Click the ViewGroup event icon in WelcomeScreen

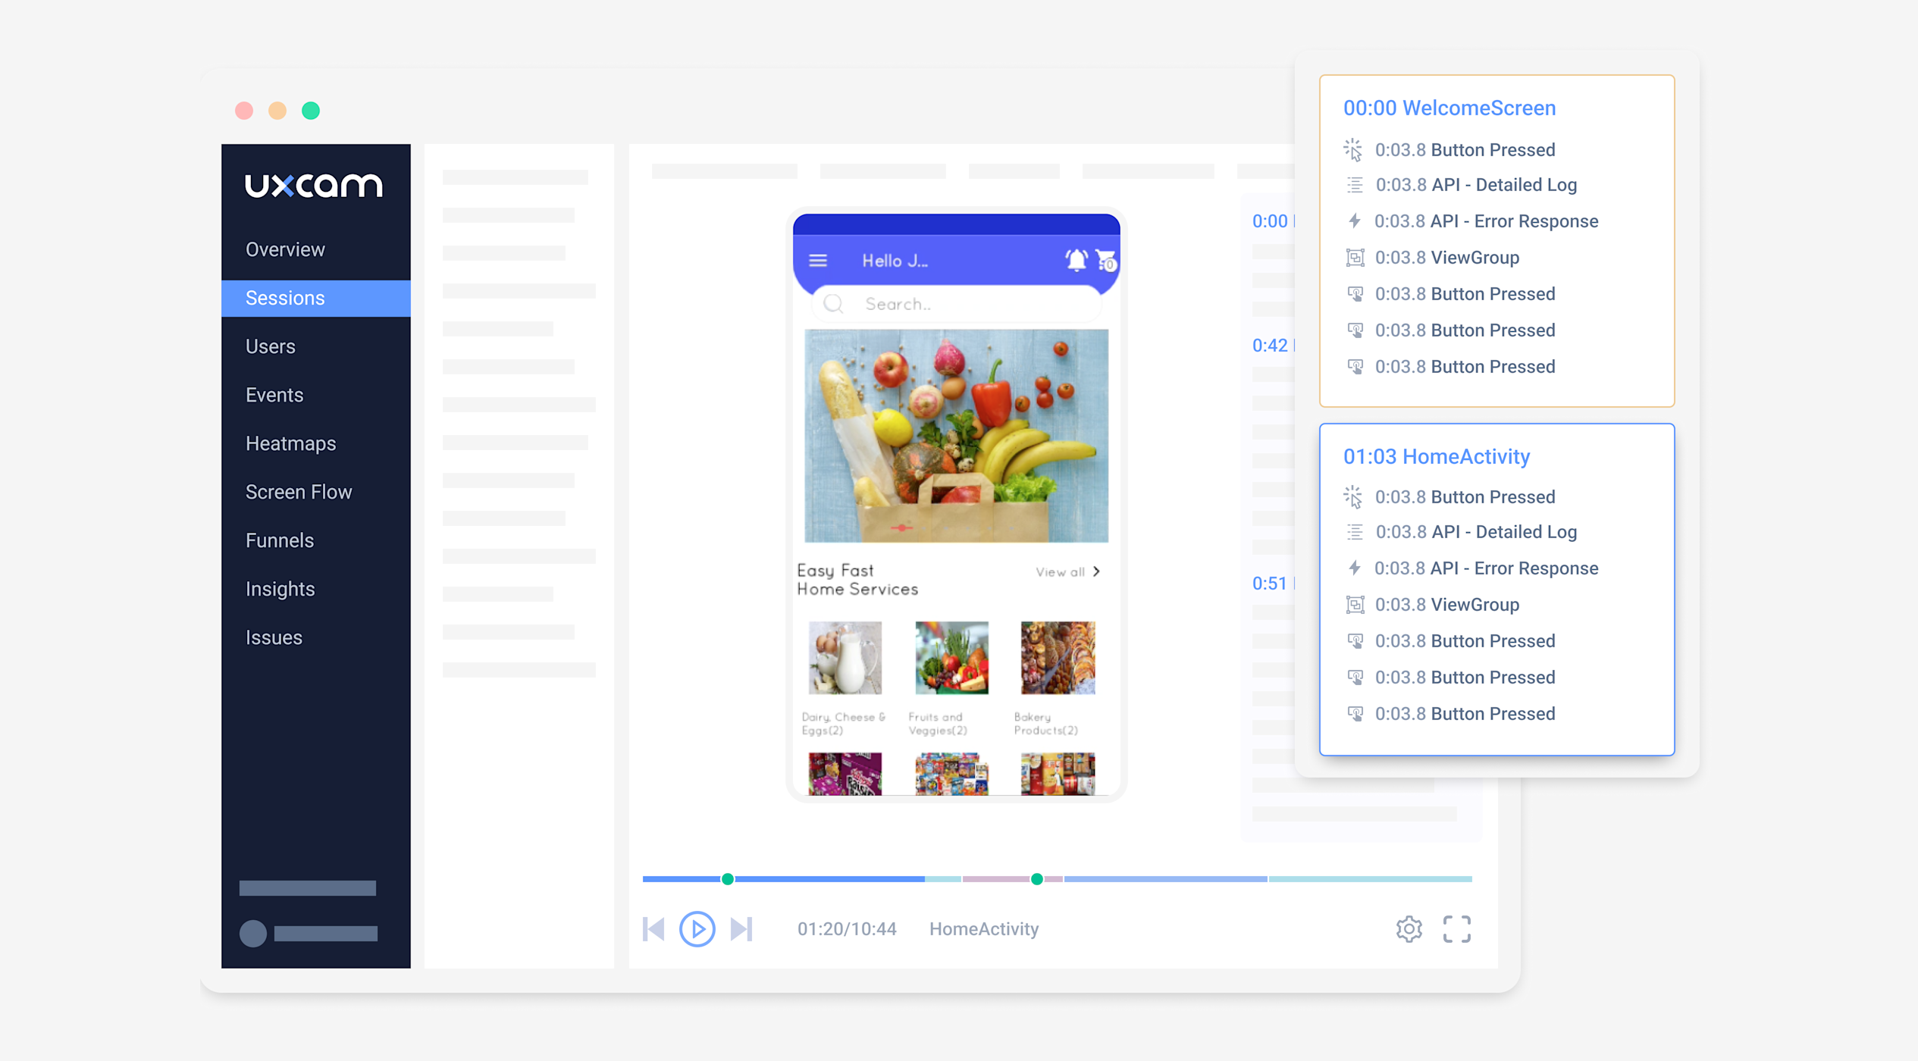click(1355, 257)
